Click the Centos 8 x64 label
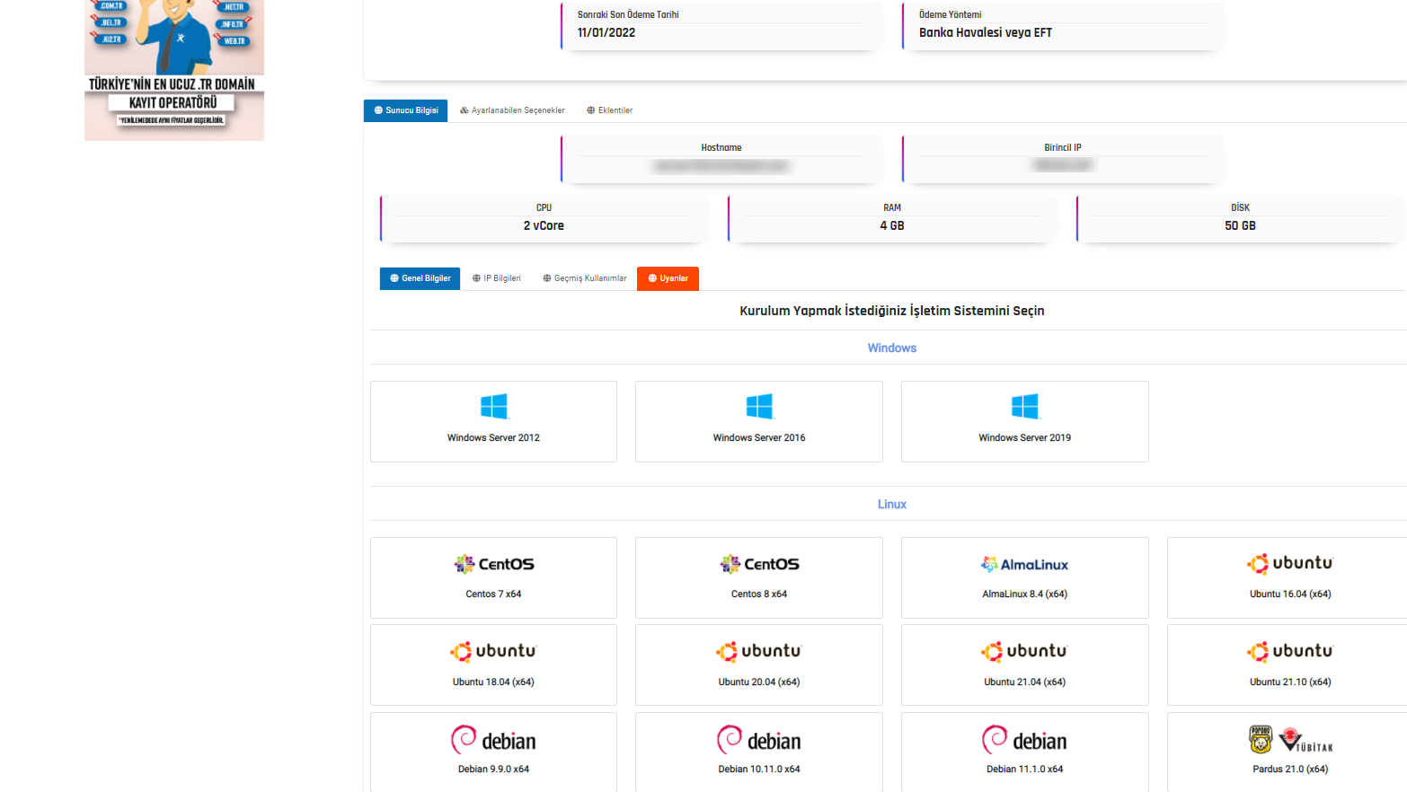This screenshot has height=792, width=1407. [x=759, y=594]
